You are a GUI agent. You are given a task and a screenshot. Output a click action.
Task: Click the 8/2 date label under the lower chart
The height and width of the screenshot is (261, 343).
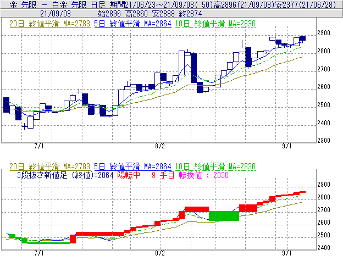tap(160, 253)
